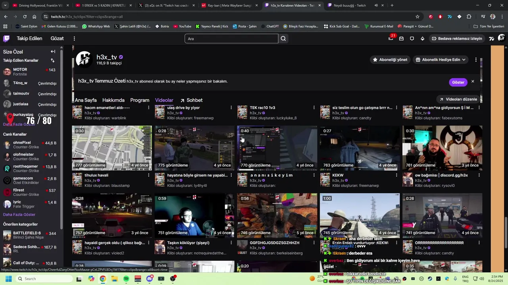Image resolution: width=508 pixels, height=285 pixels.
Task: Open Discord from the taskbar
Action: point(150,279)
